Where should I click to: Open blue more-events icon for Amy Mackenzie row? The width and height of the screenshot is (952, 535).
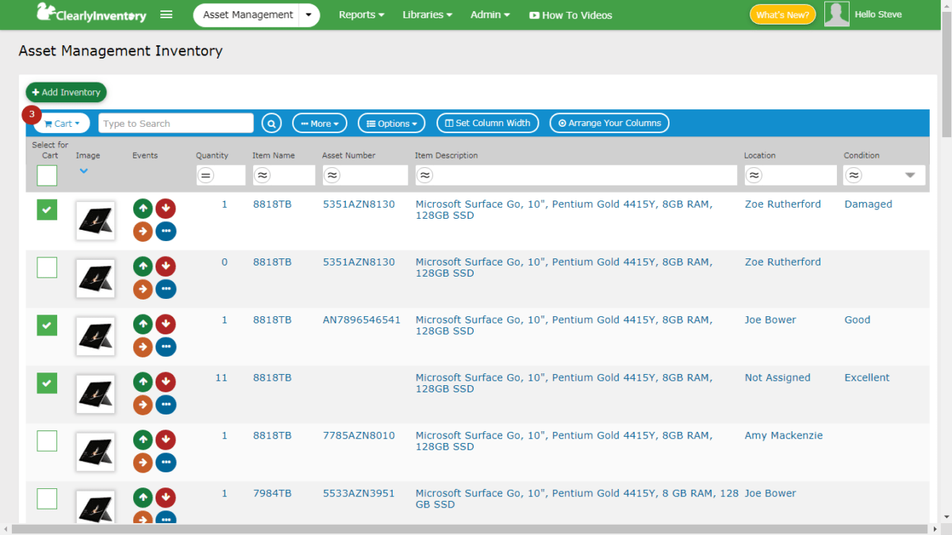(x=166, y=463)
